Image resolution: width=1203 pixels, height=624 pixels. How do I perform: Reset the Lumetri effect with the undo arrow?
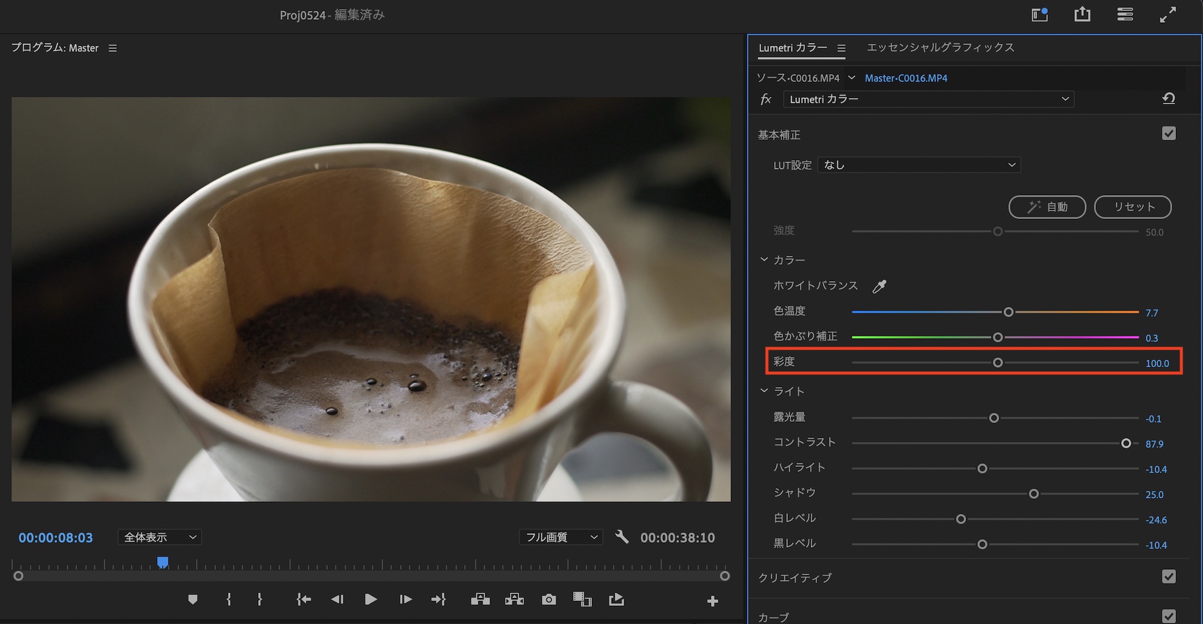(x=1168, y=99)
